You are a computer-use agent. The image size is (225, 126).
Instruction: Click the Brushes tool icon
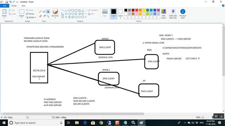[x=55, y=12]
